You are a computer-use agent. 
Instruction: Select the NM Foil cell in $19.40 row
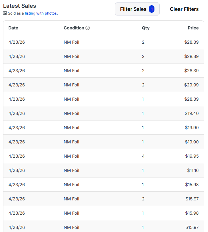[71, 113]
